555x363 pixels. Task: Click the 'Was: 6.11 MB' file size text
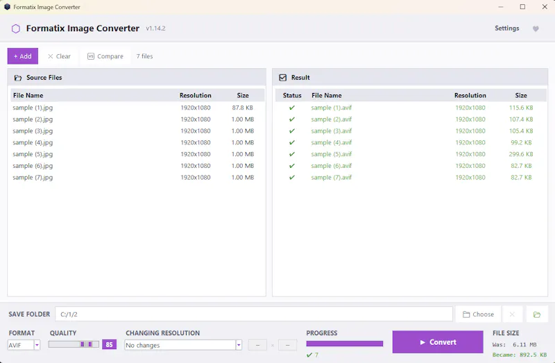point(514,344)
